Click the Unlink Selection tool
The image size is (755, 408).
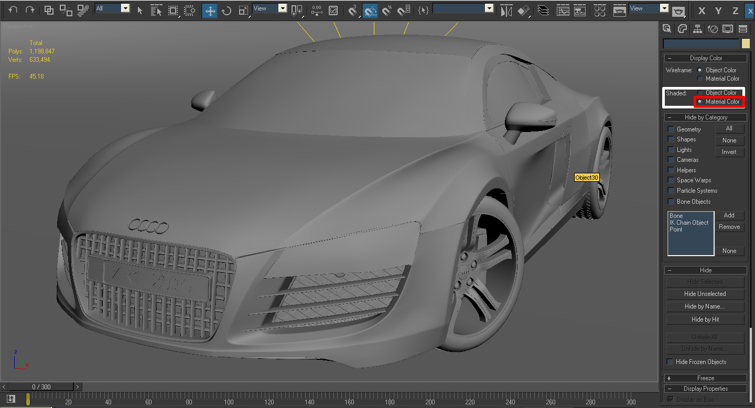pos(66,10)
